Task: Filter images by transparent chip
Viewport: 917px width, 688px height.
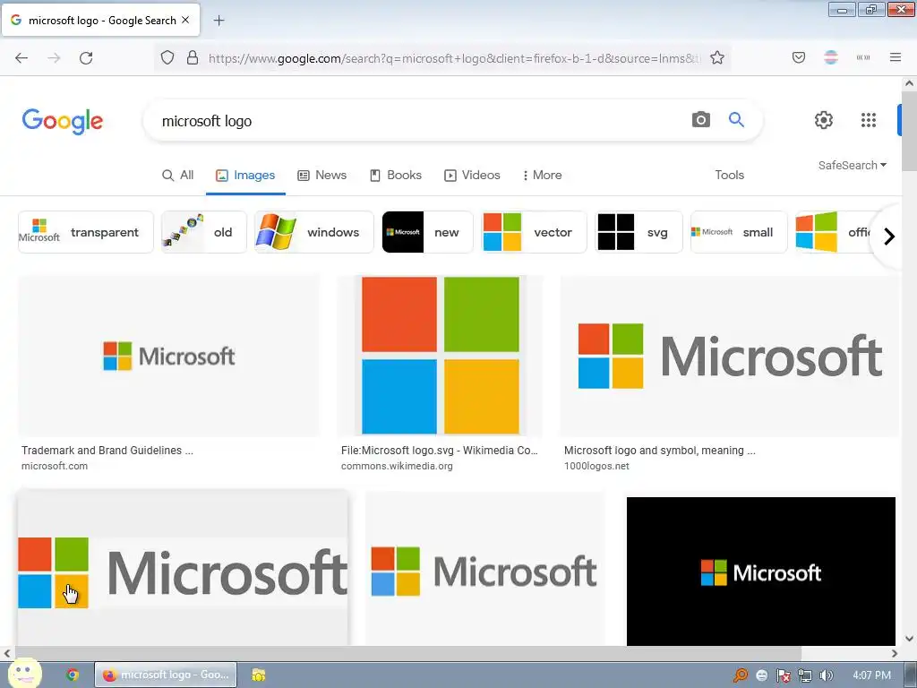Action: point(86,232)
